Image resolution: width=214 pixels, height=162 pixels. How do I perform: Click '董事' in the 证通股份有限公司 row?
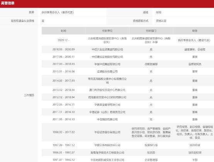pyautogui.click(x=195, y=72)
